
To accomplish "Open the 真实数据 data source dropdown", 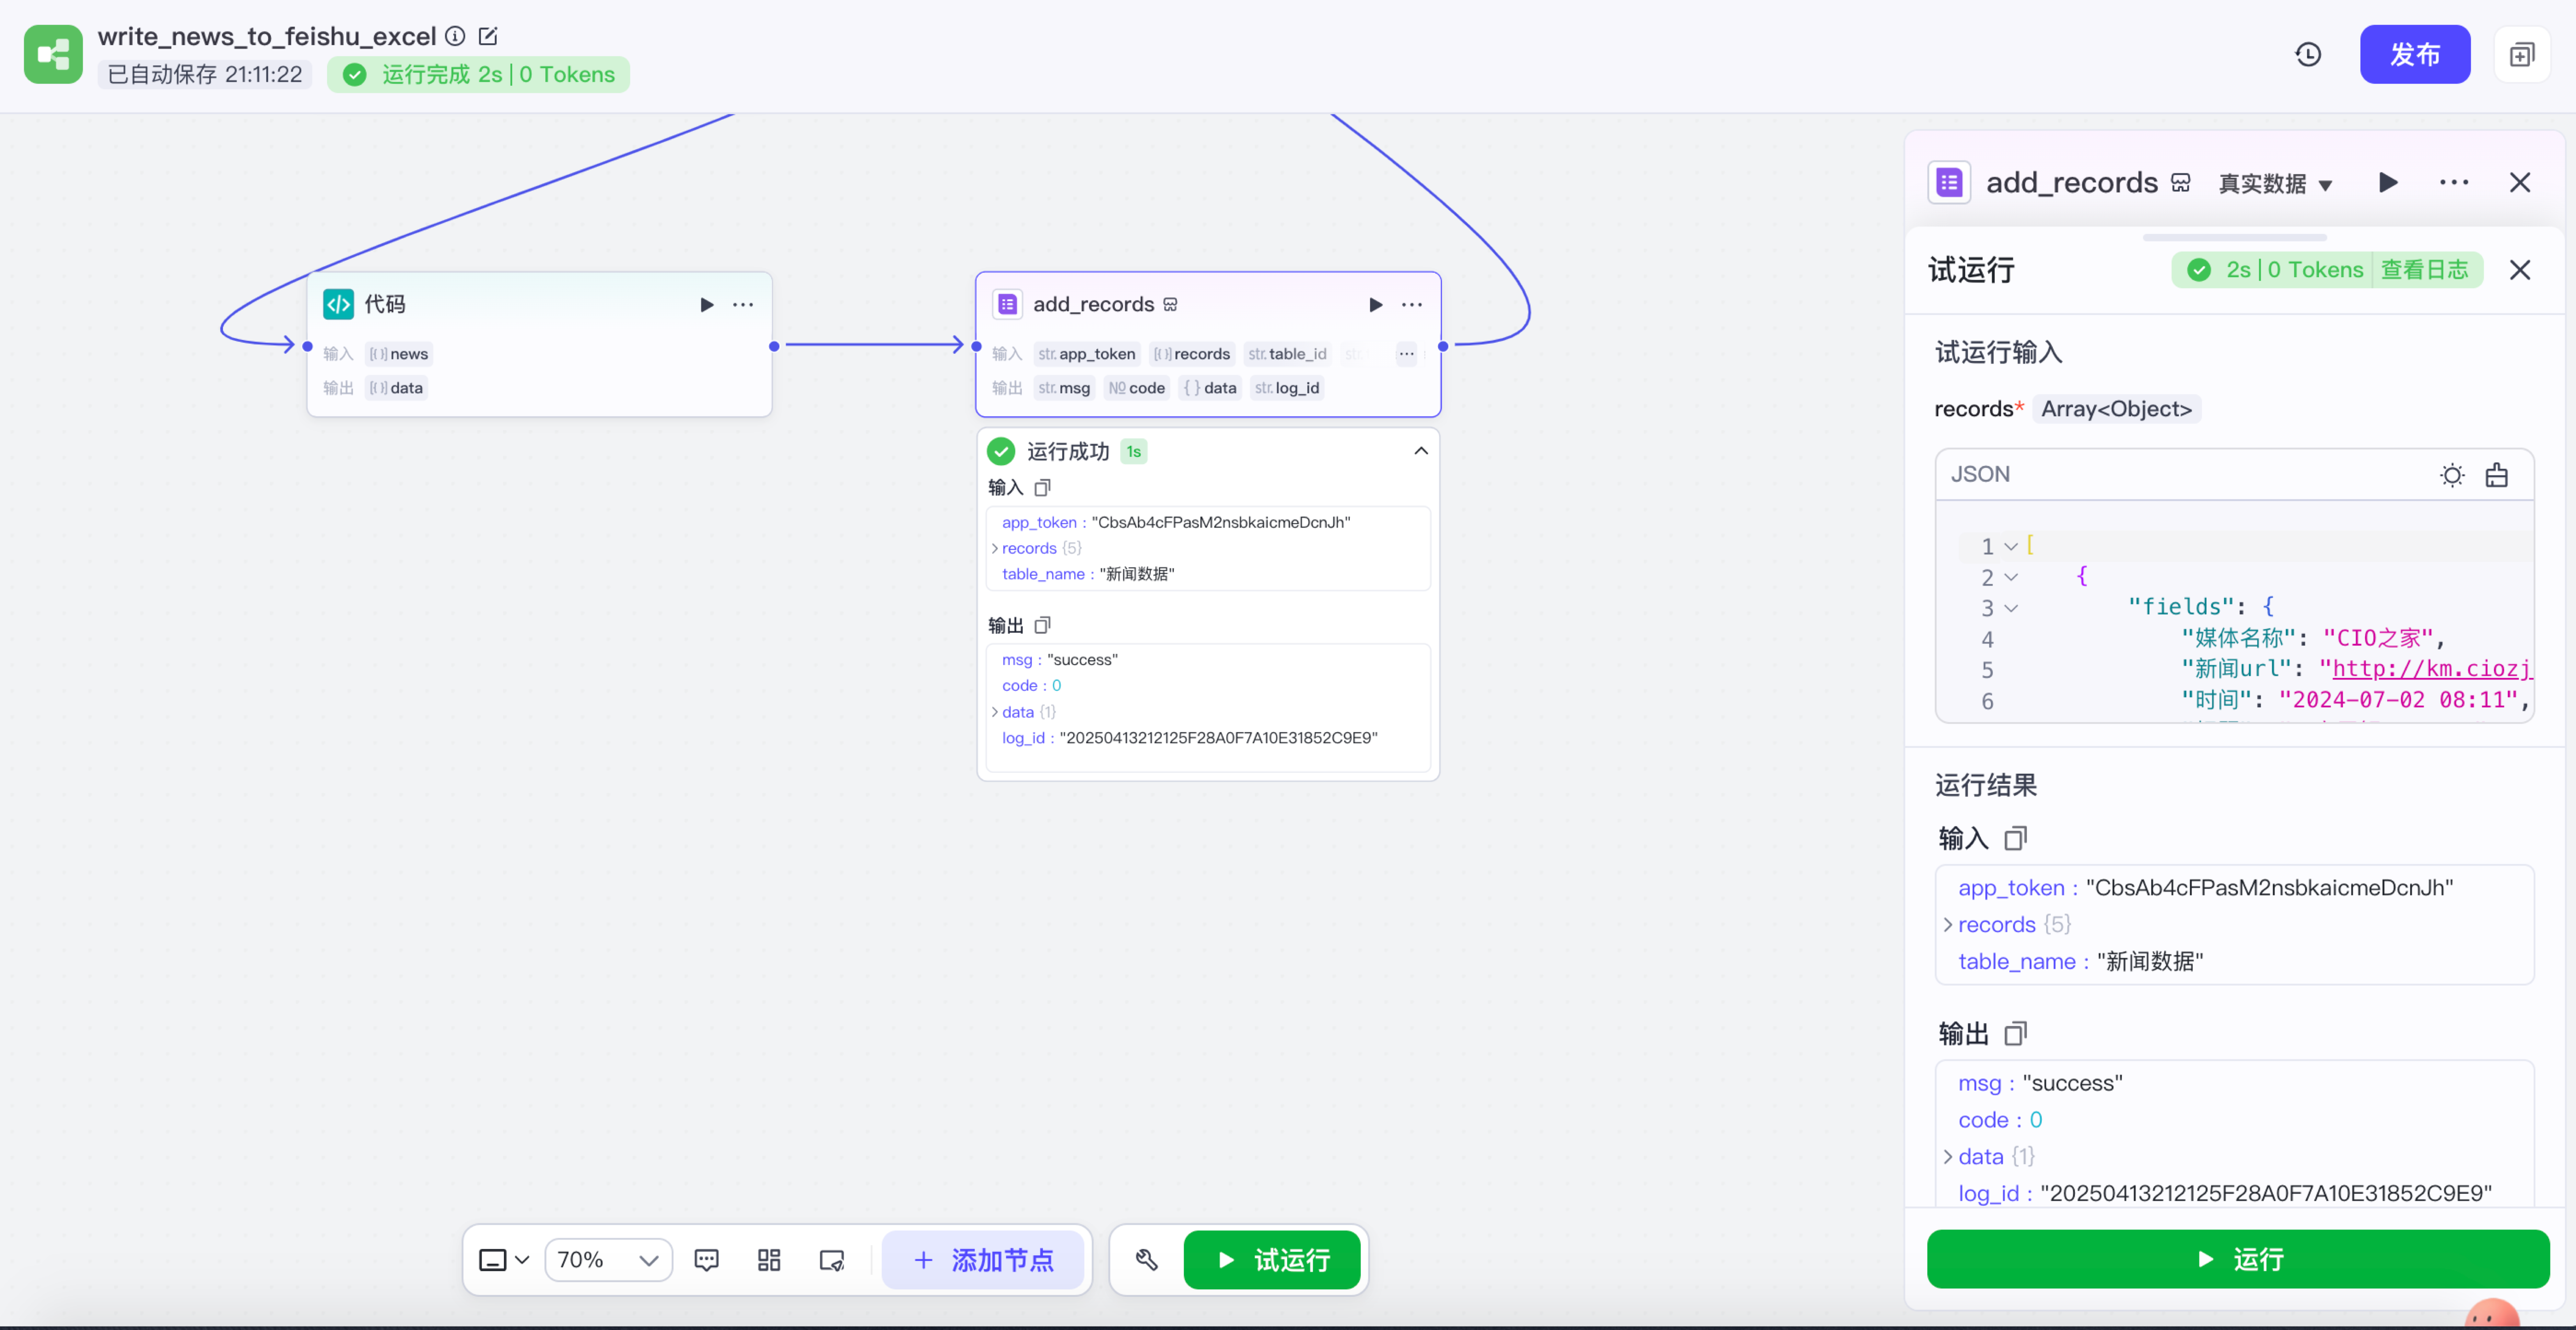I will [2275, 184].
